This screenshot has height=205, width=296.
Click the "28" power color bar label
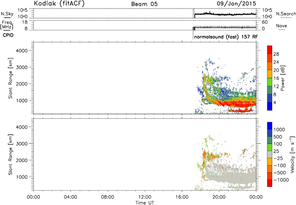[276, 54]
